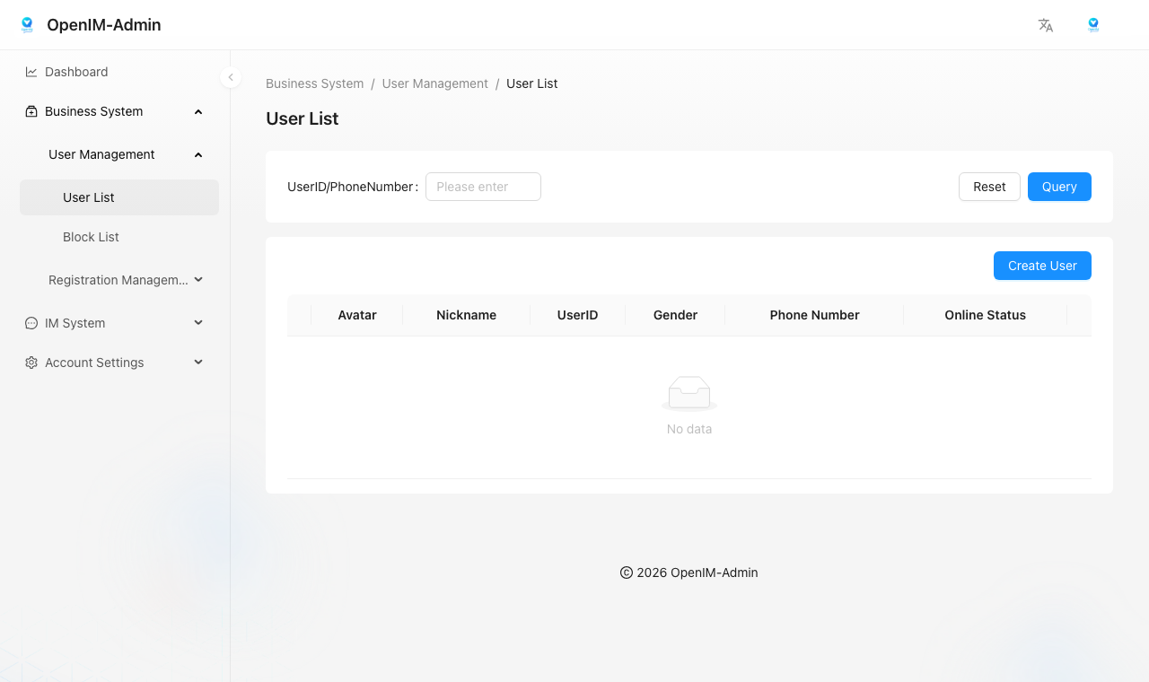Expand the IM System menu chevron
This screenshot has height=682, width=1149.
pyautogui.click(x=198, y=323)
